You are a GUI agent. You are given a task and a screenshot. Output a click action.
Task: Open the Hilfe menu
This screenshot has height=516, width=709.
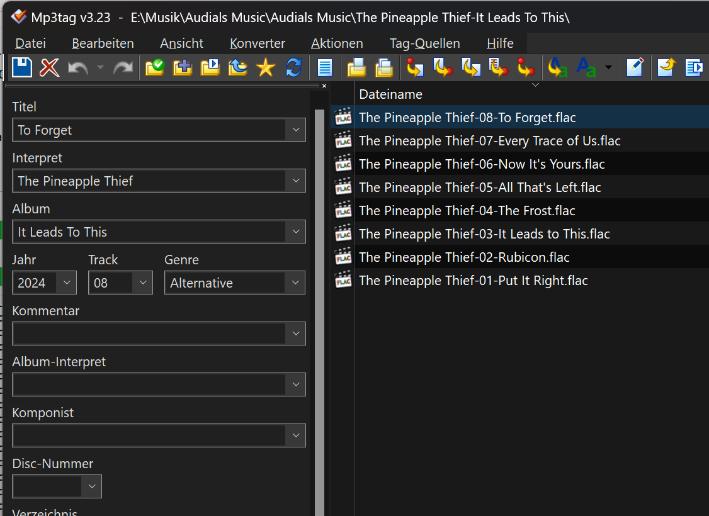pos(500,43)
